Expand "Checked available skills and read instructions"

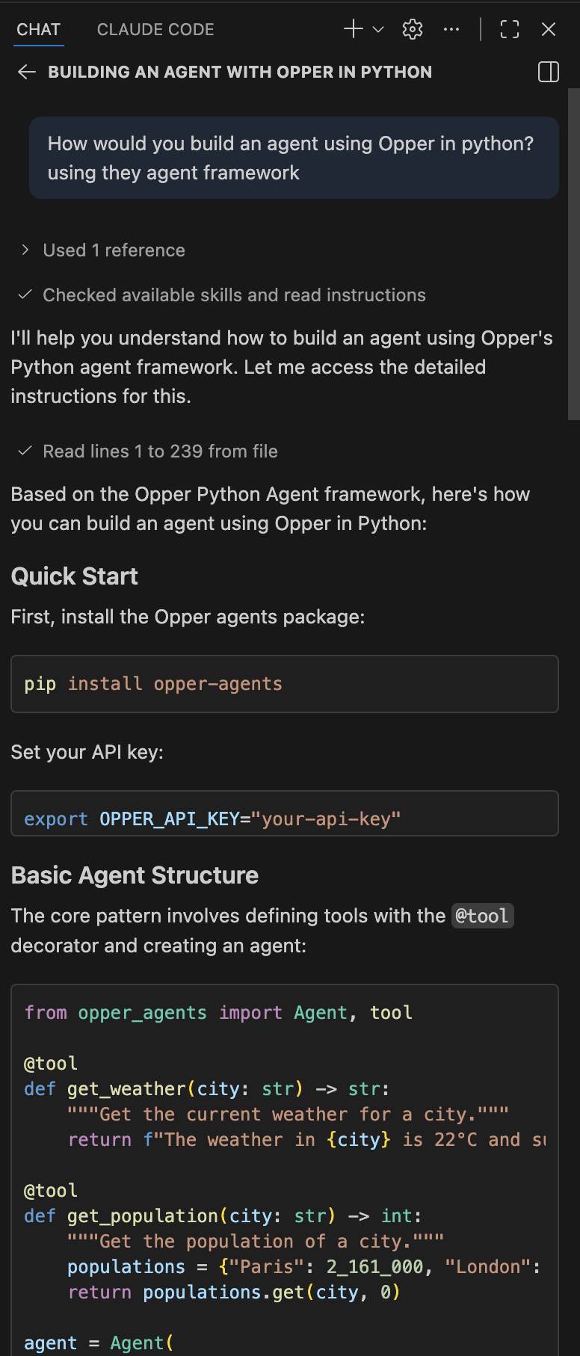tap(234, 295)
